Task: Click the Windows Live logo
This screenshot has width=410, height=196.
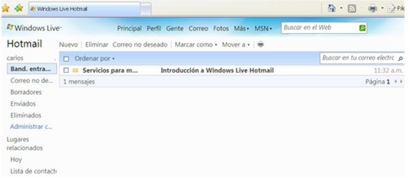Action: tap(34, 27)
